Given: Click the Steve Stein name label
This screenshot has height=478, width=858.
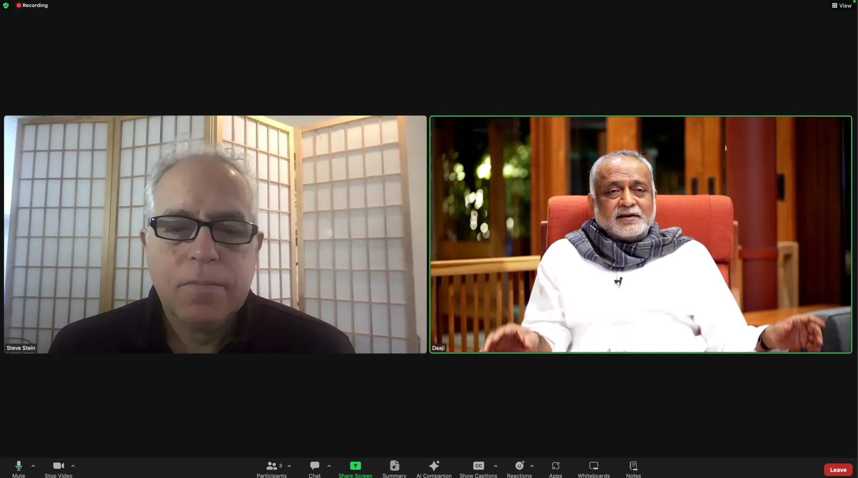Looking at the screenshot, I should 21,348.
